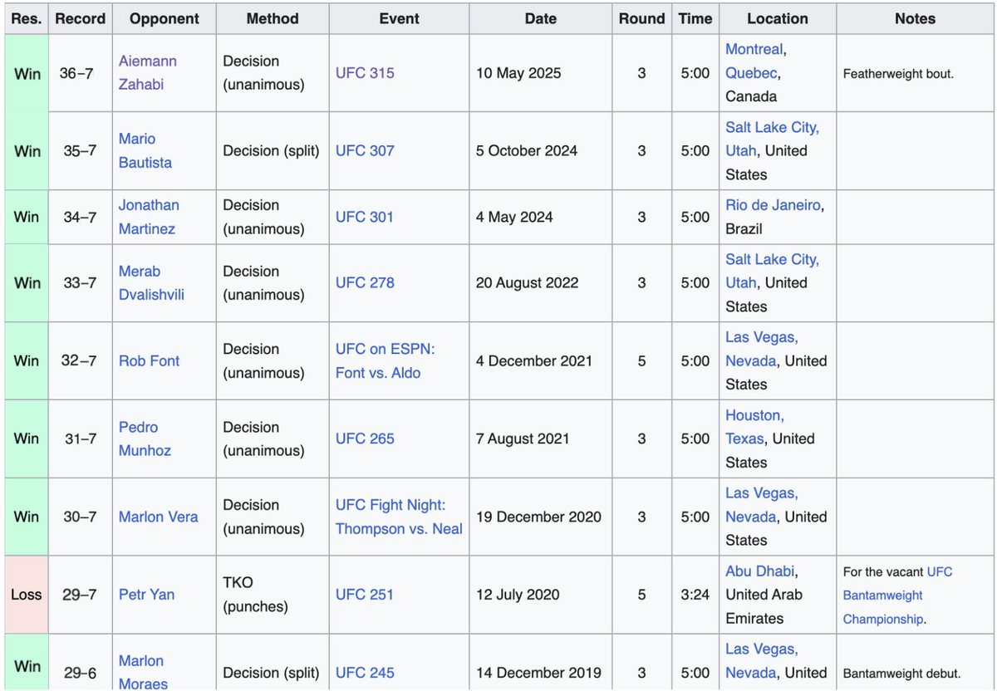This screenshot has width=997, height=691.
Task: Click the '33–7' record cell
Action: pos(81,283)
